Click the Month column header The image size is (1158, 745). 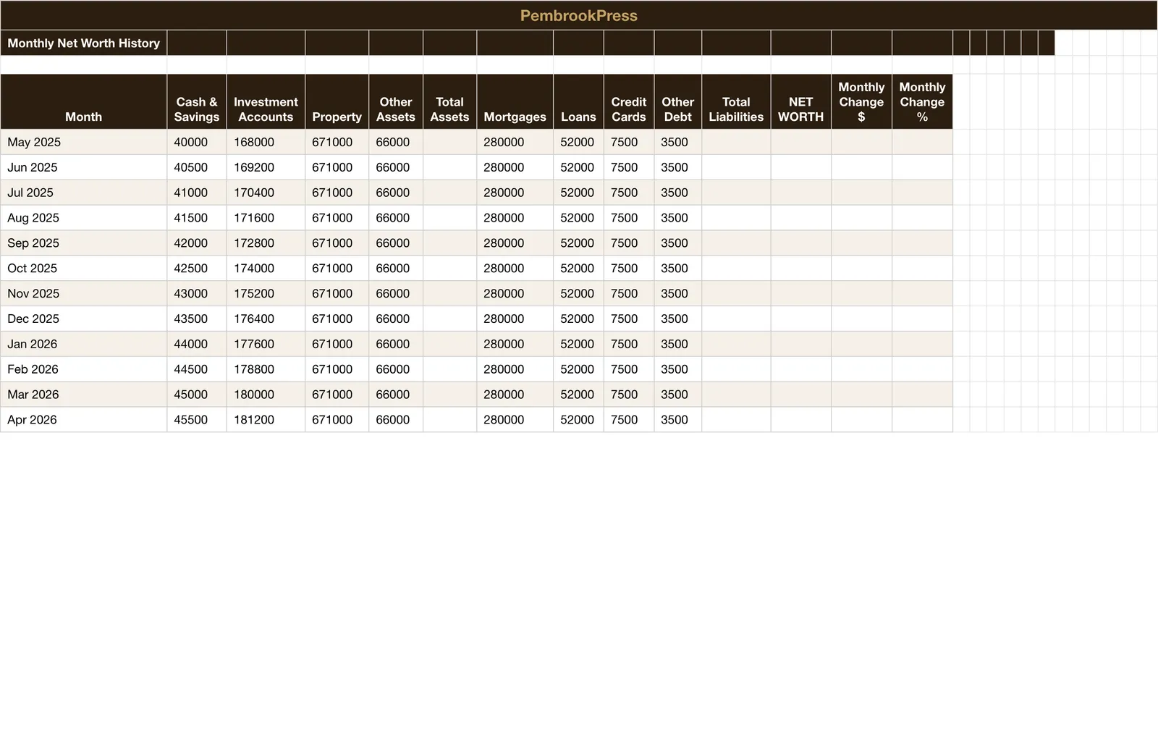[84, 102]
